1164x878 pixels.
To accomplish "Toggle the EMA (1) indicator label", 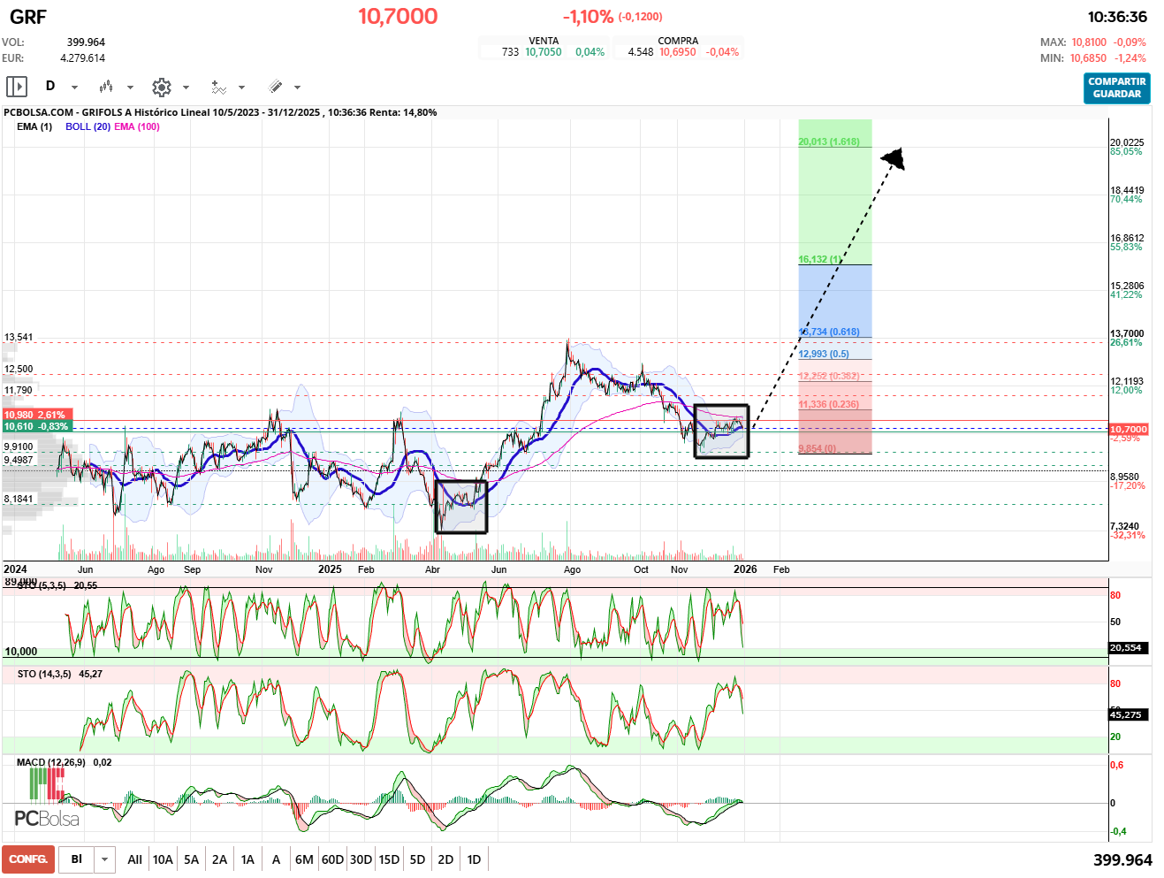I will [34, 126].
